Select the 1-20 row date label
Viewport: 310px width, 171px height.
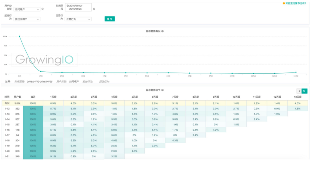(x=7, y=151)
